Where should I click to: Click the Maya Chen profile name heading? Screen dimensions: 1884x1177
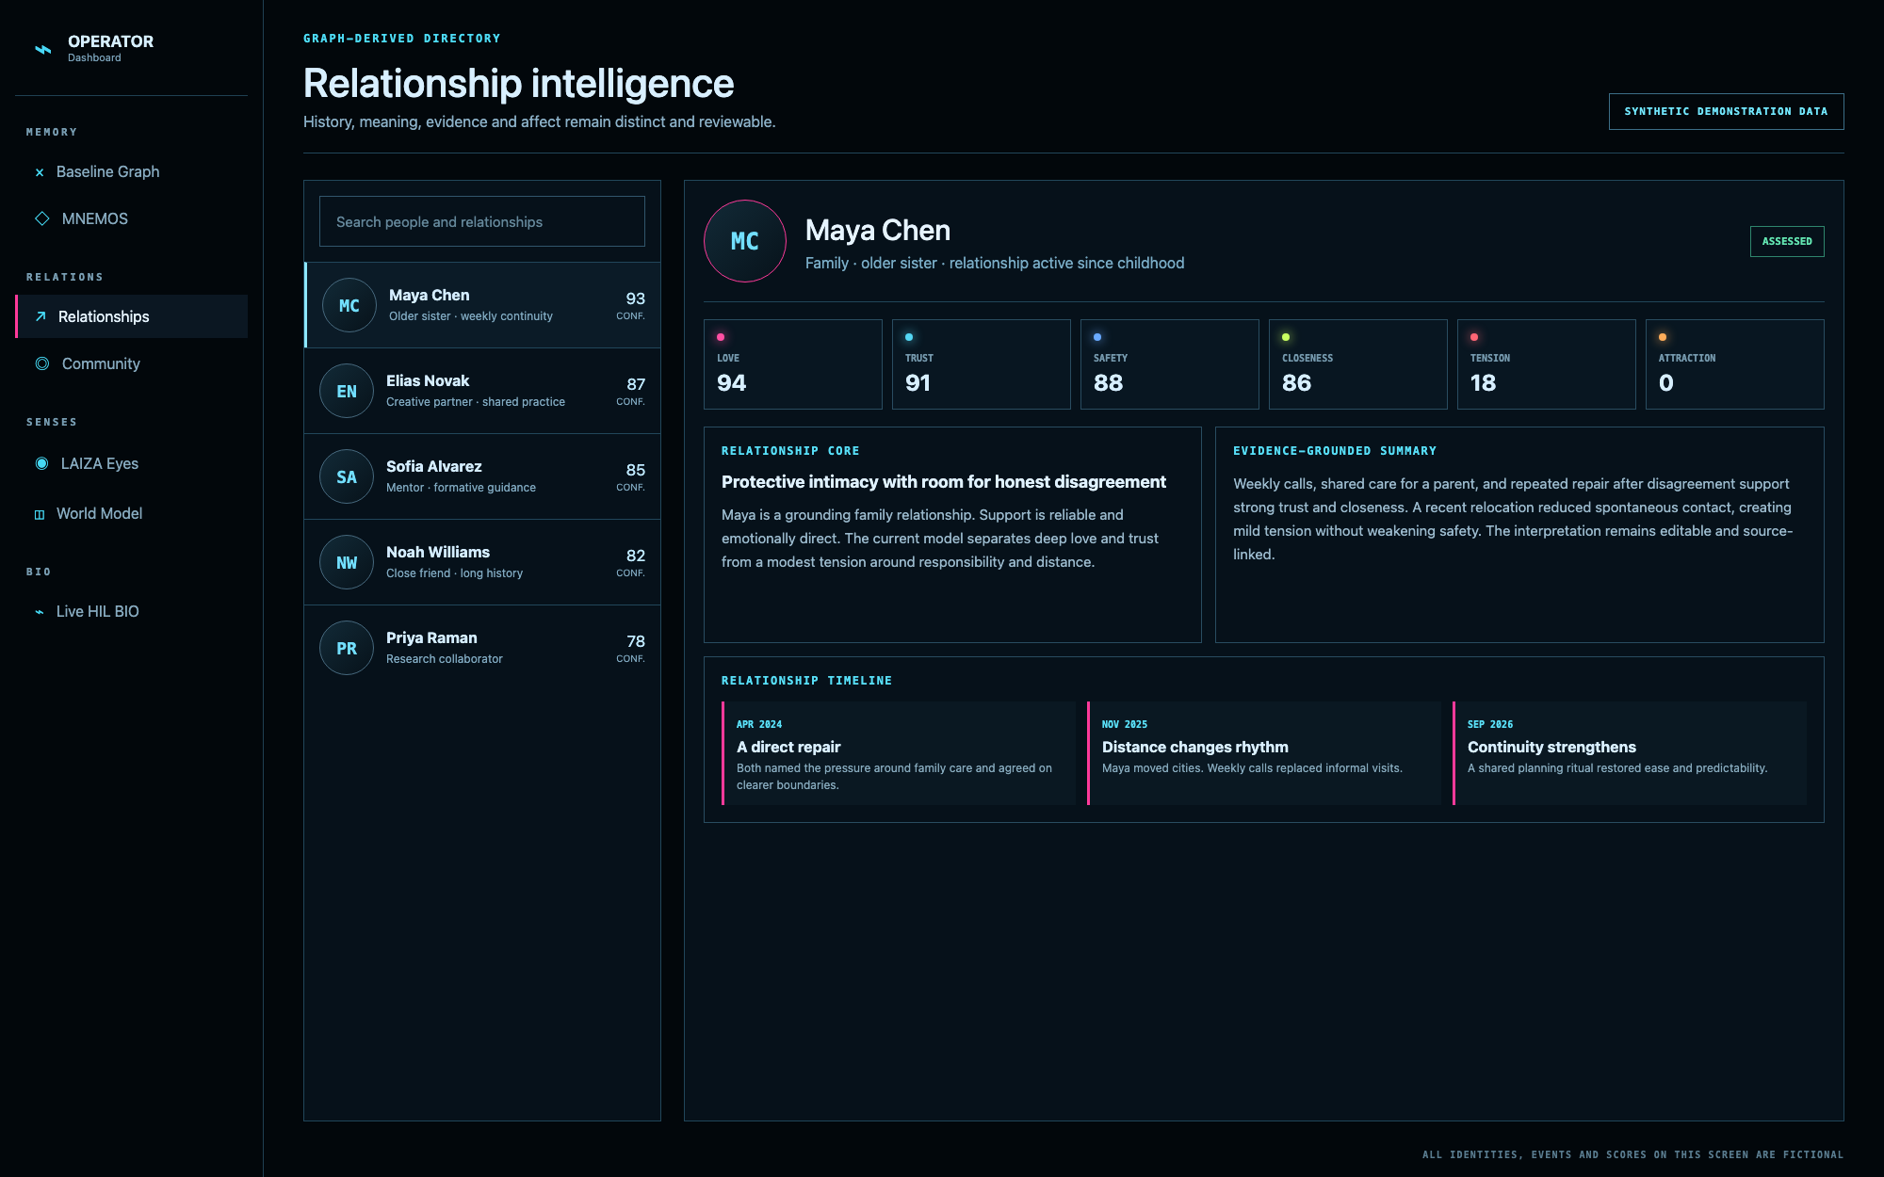coord(878,231)
